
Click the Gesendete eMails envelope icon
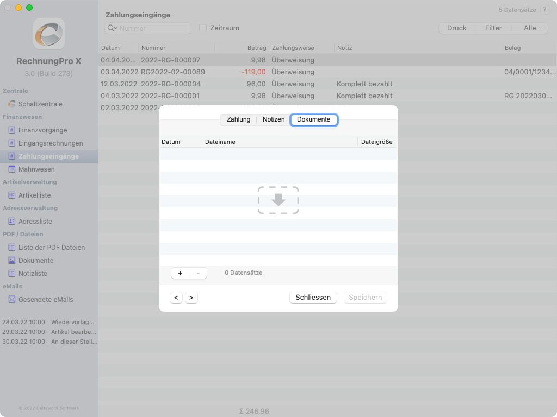(x=11, y=299)
